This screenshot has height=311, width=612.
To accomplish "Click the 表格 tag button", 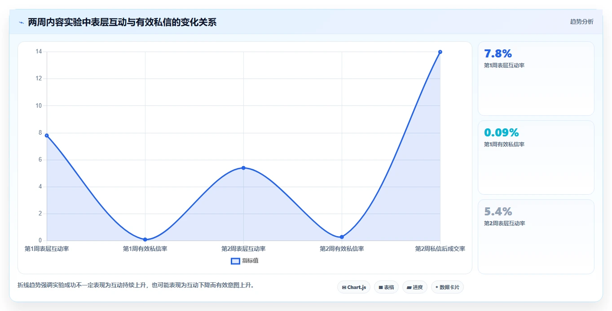I will click(x=386, y=287).
